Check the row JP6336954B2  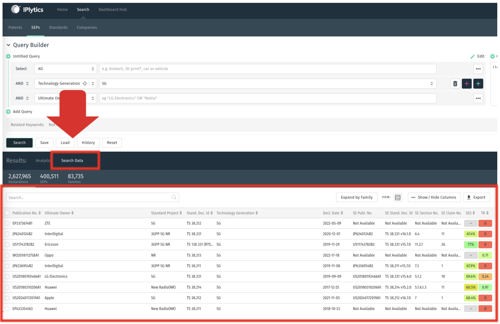7,266
